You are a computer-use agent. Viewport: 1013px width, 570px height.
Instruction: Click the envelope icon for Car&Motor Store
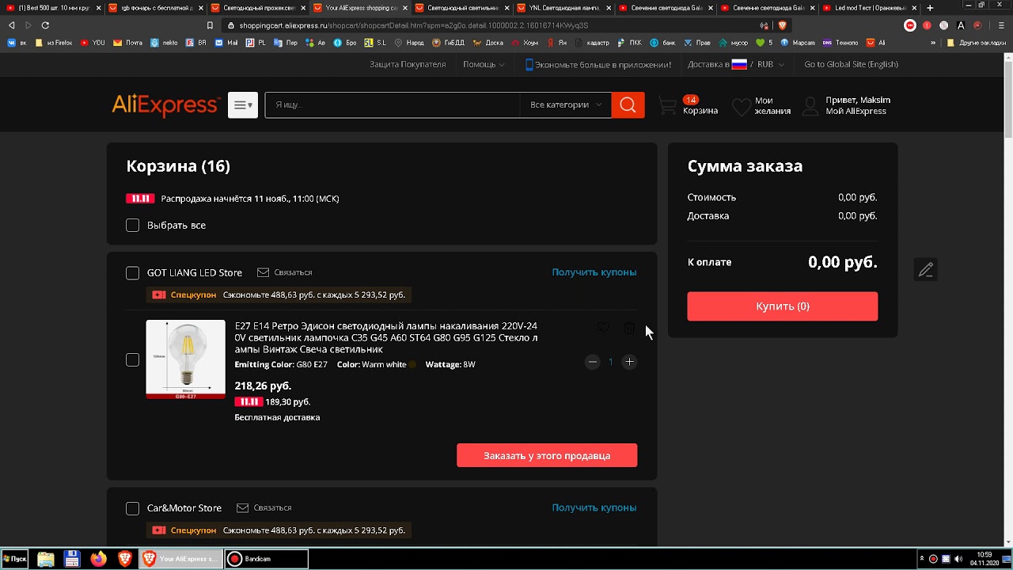242,507
